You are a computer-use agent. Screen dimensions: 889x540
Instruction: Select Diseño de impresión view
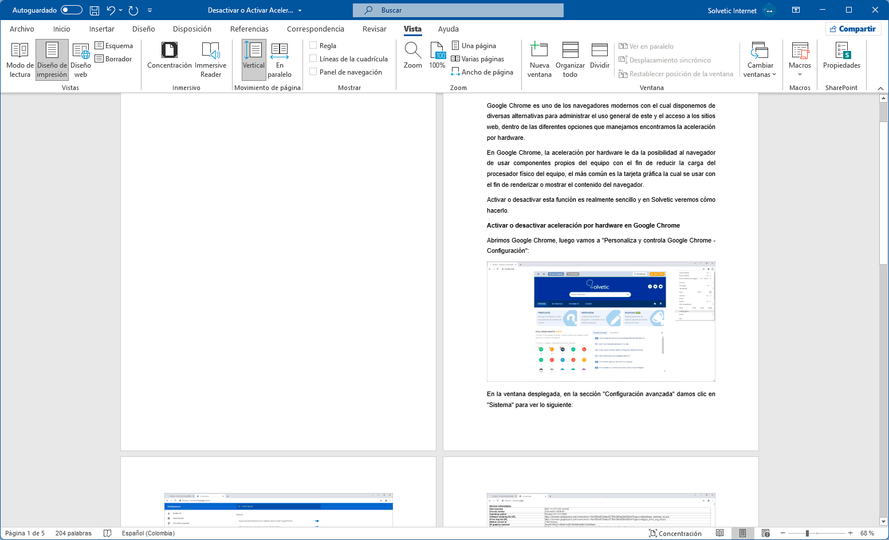click(x=52, y=60)
